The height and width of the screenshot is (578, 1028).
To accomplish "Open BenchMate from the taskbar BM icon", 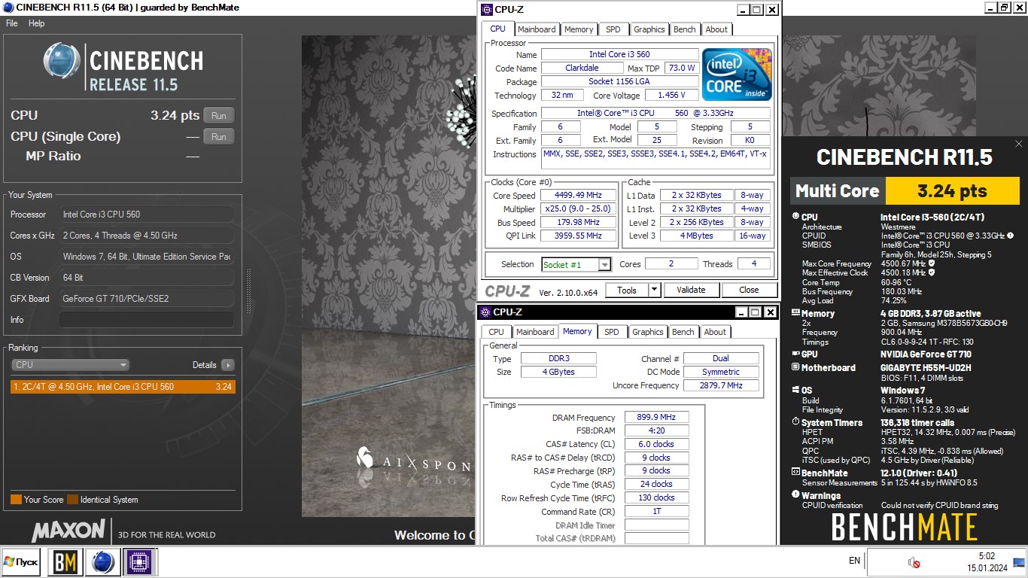I will coord(65,562).
